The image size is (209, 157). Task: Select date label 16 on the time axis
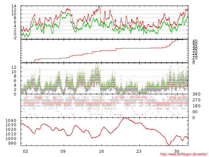[x=101, y=151]
